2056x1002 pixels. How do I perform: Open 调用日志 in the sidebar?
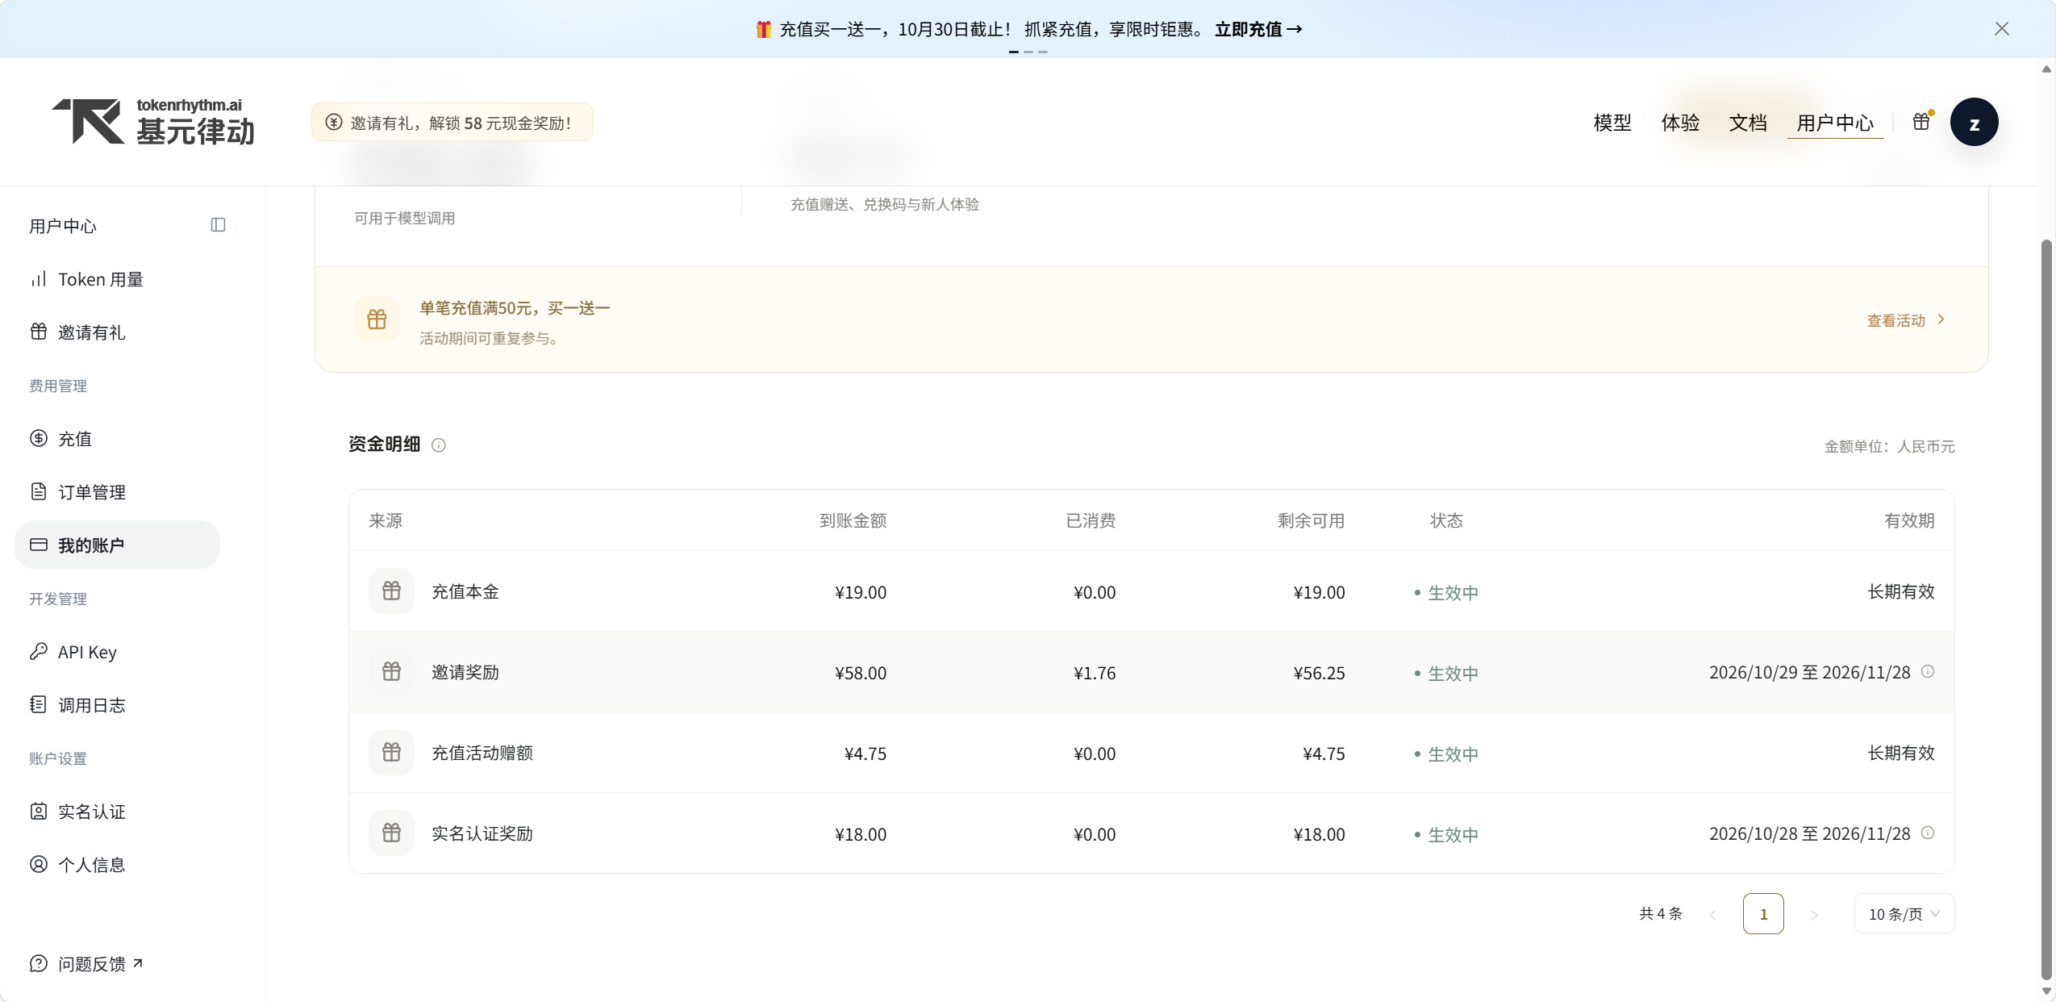(117, 705)
